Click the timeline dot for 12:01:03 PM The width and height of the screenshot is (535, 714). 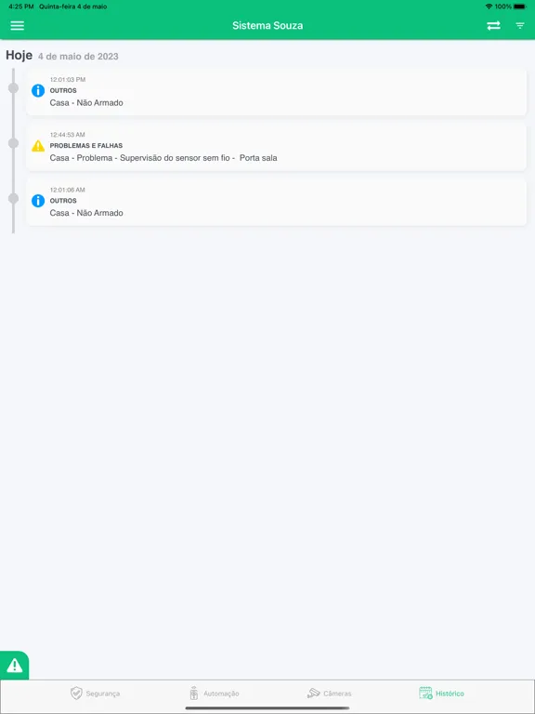pyautogui.click(x=14, y=88)
